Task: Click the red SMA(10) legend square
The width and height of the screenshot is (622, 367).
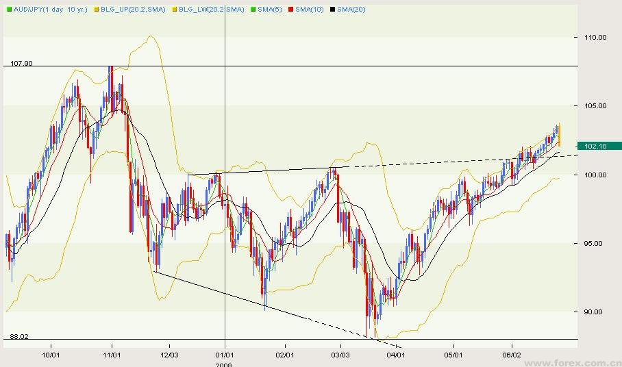Action: (x=290, y=9)
